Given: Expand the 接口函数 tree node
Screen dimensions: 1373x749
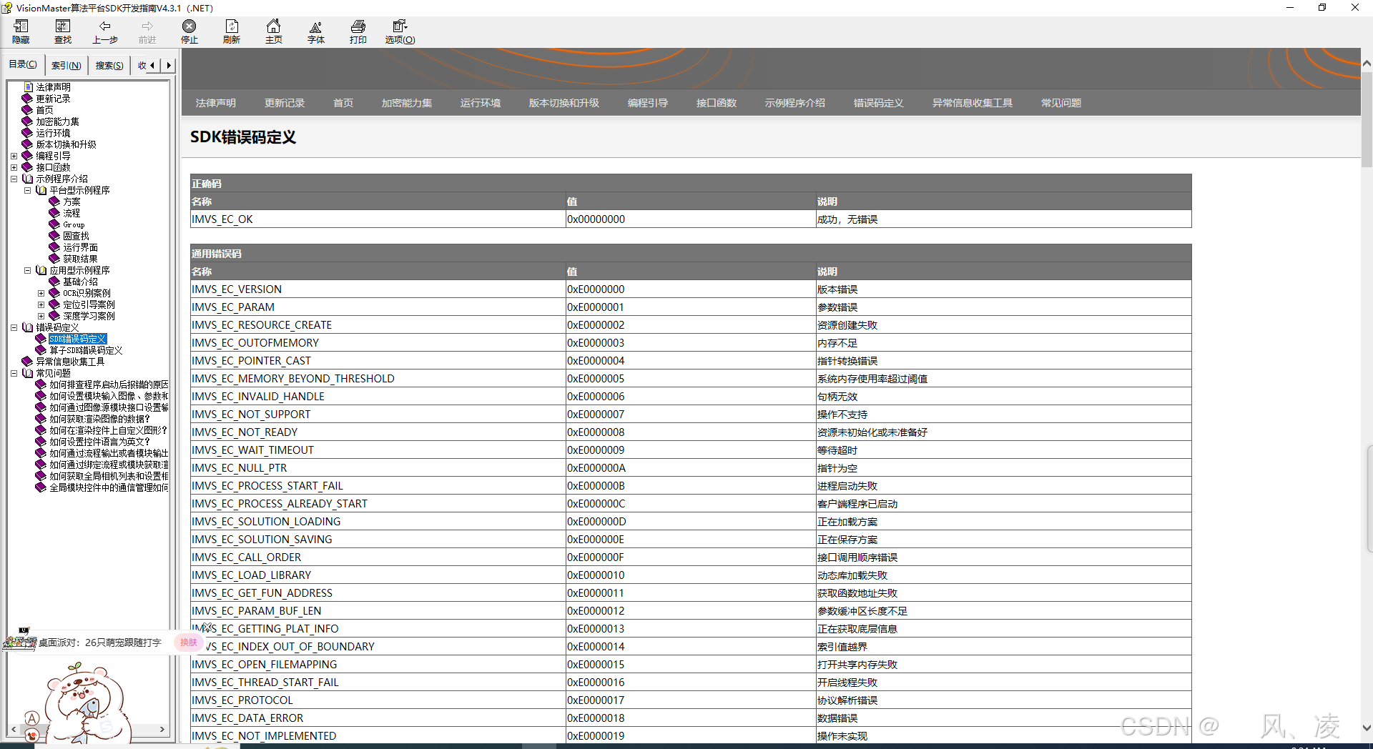Looking at the screenshot, I should click(x=14, y=167).
